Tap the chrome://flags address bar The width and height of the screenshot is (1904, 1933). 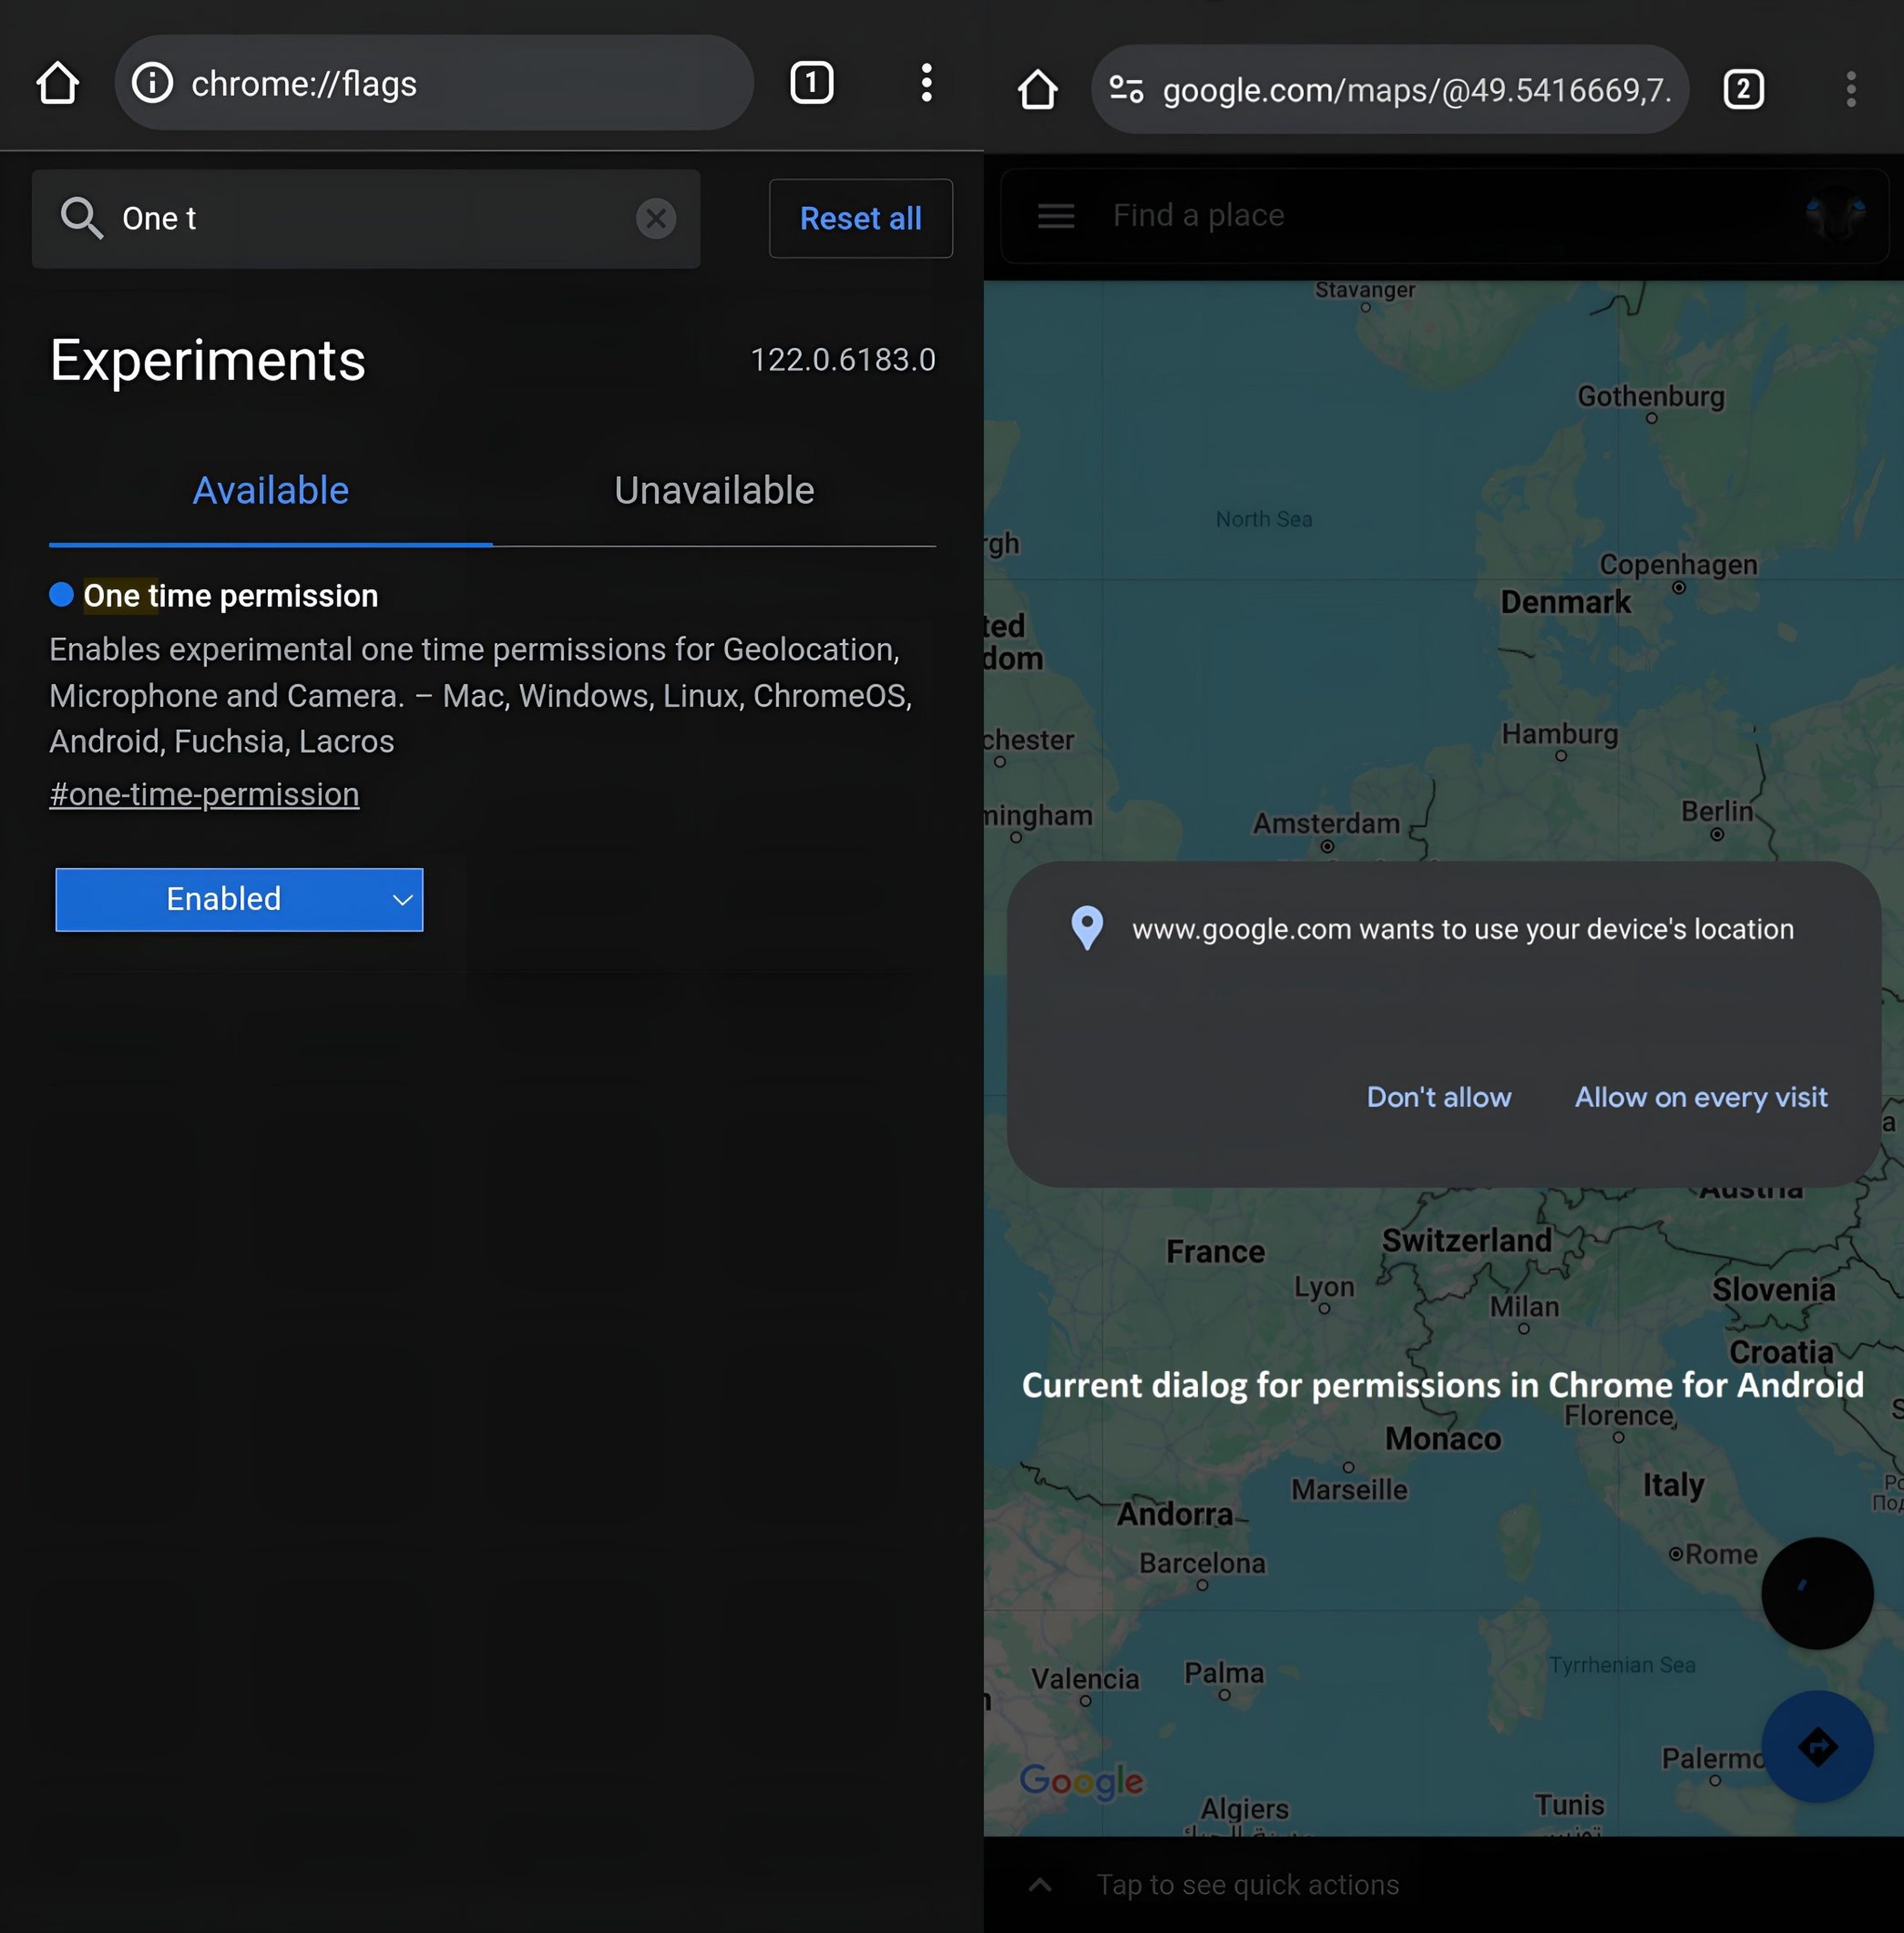[434, 83]
